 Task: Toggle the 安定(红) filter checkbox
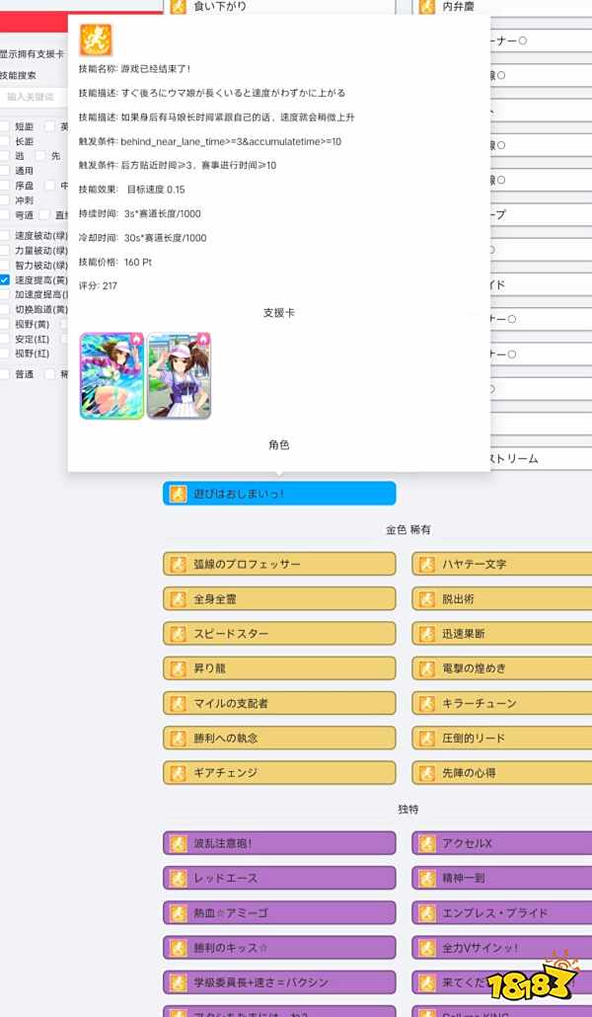(x=5, y=339)
